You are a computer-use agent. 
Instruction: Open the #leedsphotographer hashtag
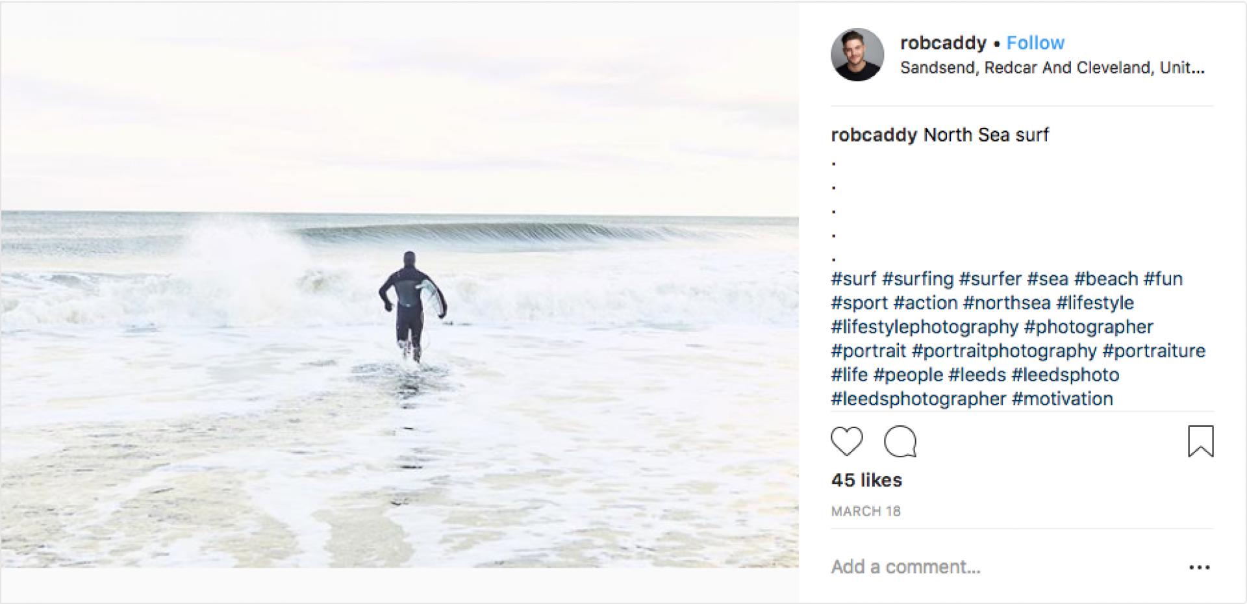point(918,399)
